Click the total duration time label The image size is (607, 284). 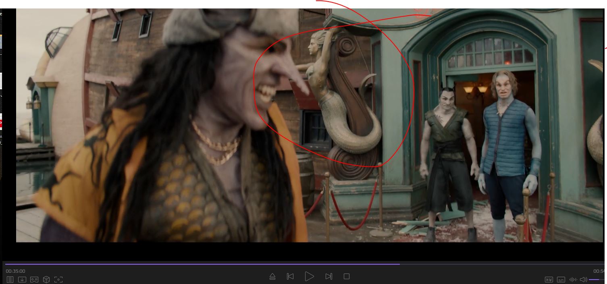click(599, 271)
